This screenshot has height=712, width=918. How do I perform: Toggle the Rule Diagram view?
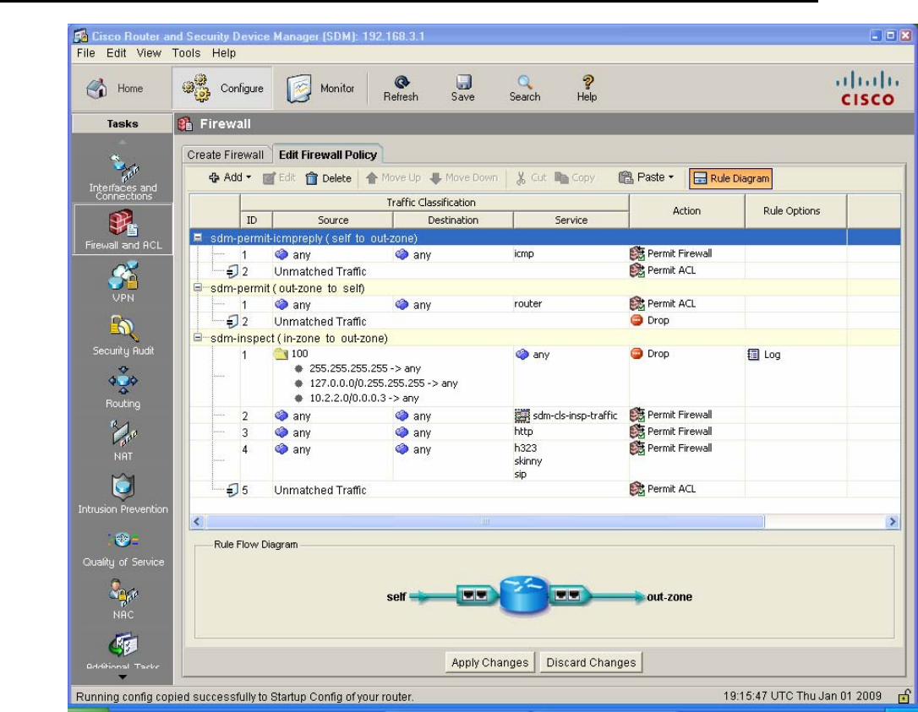pos(730,178)
